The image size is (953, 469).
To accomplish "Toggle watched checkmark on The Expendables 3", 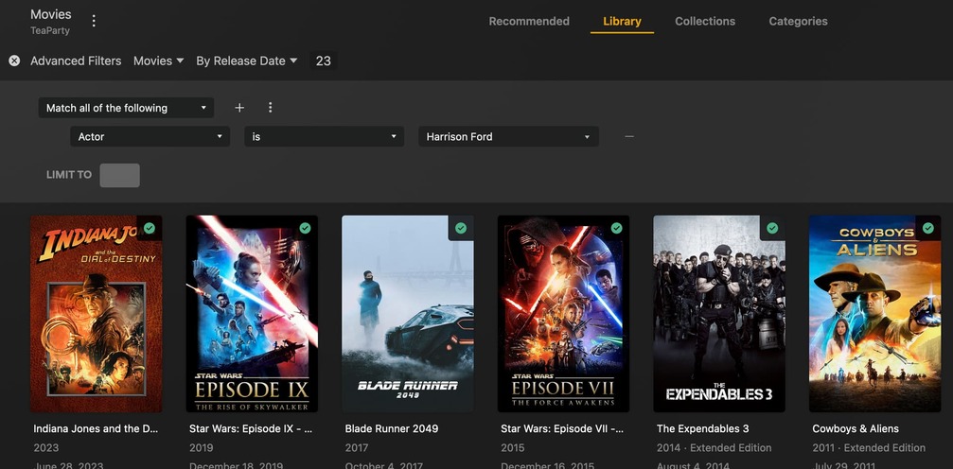I will [x=772, y=228].
